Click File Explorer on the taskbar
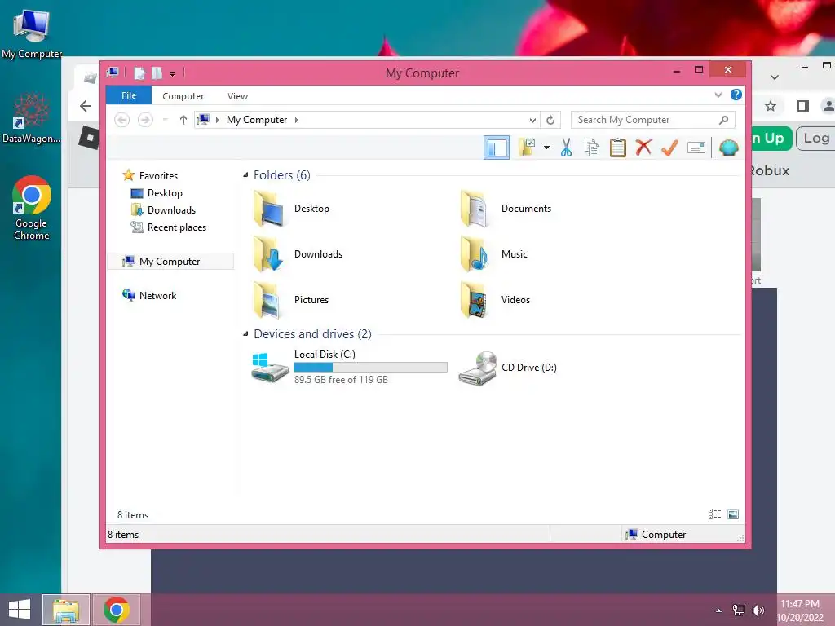Image resolution: width=835 pixels, height=626 pixels. coord(66,610)
